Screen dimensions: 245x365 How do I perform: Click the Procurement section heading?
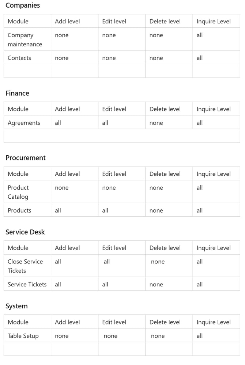(x=26, y=158)
